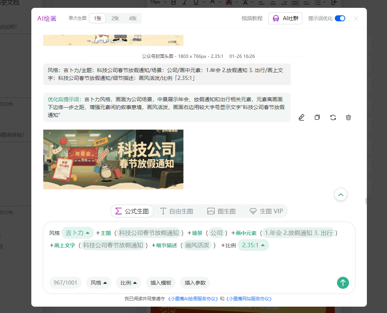Switch to the 自由生图 tab
Screen dimensions: 387x313
point(177,211)
